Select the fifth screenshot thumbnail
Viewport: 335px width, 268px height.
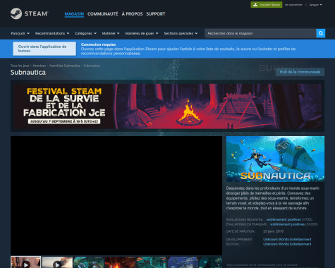(x=152, y=262)
